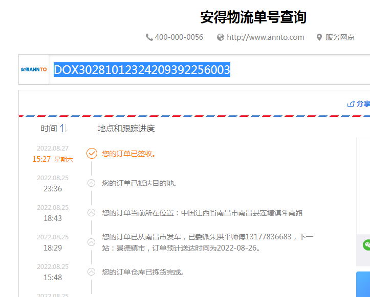Click the 18:29 time entry
This screenshot has width=370, height=297.
click(53, 248)
